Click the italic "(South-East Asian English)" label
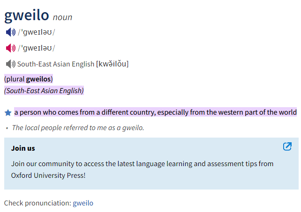This screenshot has width=301, height=212. click(44, 90)
